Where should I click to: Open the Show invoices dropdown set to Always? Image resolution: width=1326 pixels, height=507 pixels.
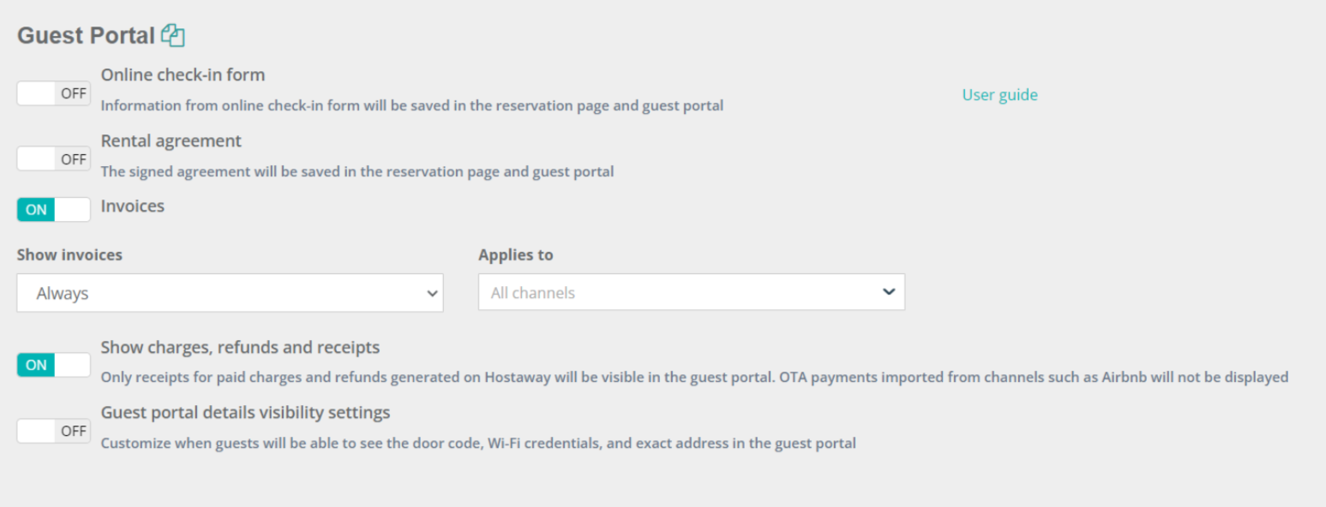pos(230,293)
